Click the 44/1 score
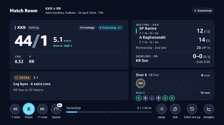Image resolution: width=224 pixels, height=125 pixels. click(x=31, y=41)
